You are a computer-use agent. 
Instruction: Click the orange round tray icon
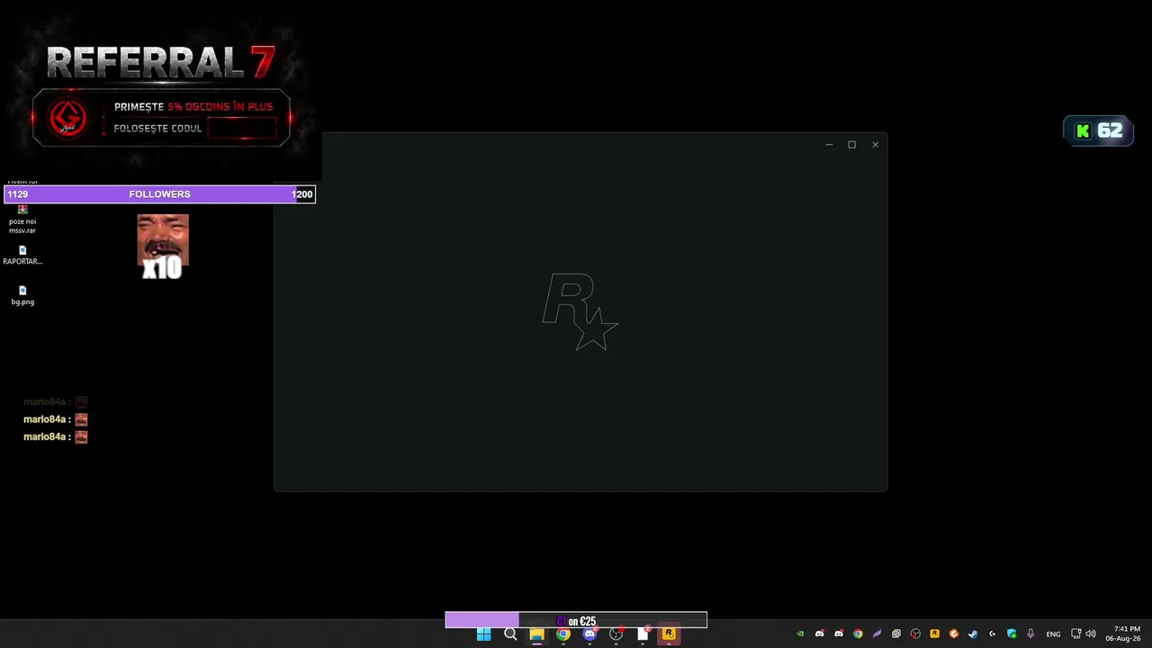click(954, 634)
